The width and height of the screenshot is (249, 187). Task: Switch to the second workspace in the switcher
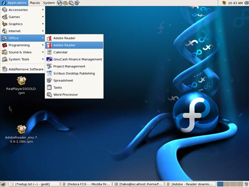227,184
